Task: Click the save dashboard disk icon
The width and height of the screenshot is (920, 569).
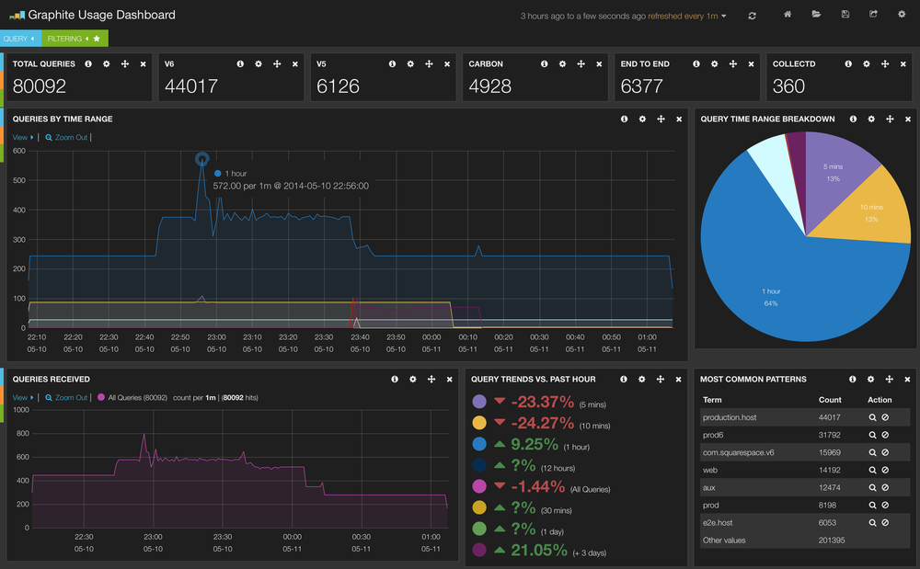Action: pos(845,14)
